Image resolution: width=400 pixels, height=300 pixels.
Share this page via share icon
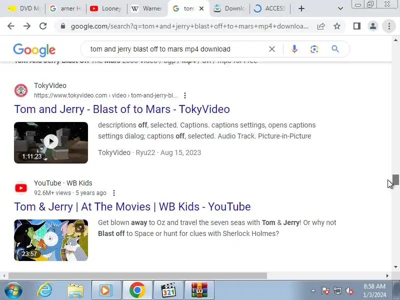(x=321, y=26)
